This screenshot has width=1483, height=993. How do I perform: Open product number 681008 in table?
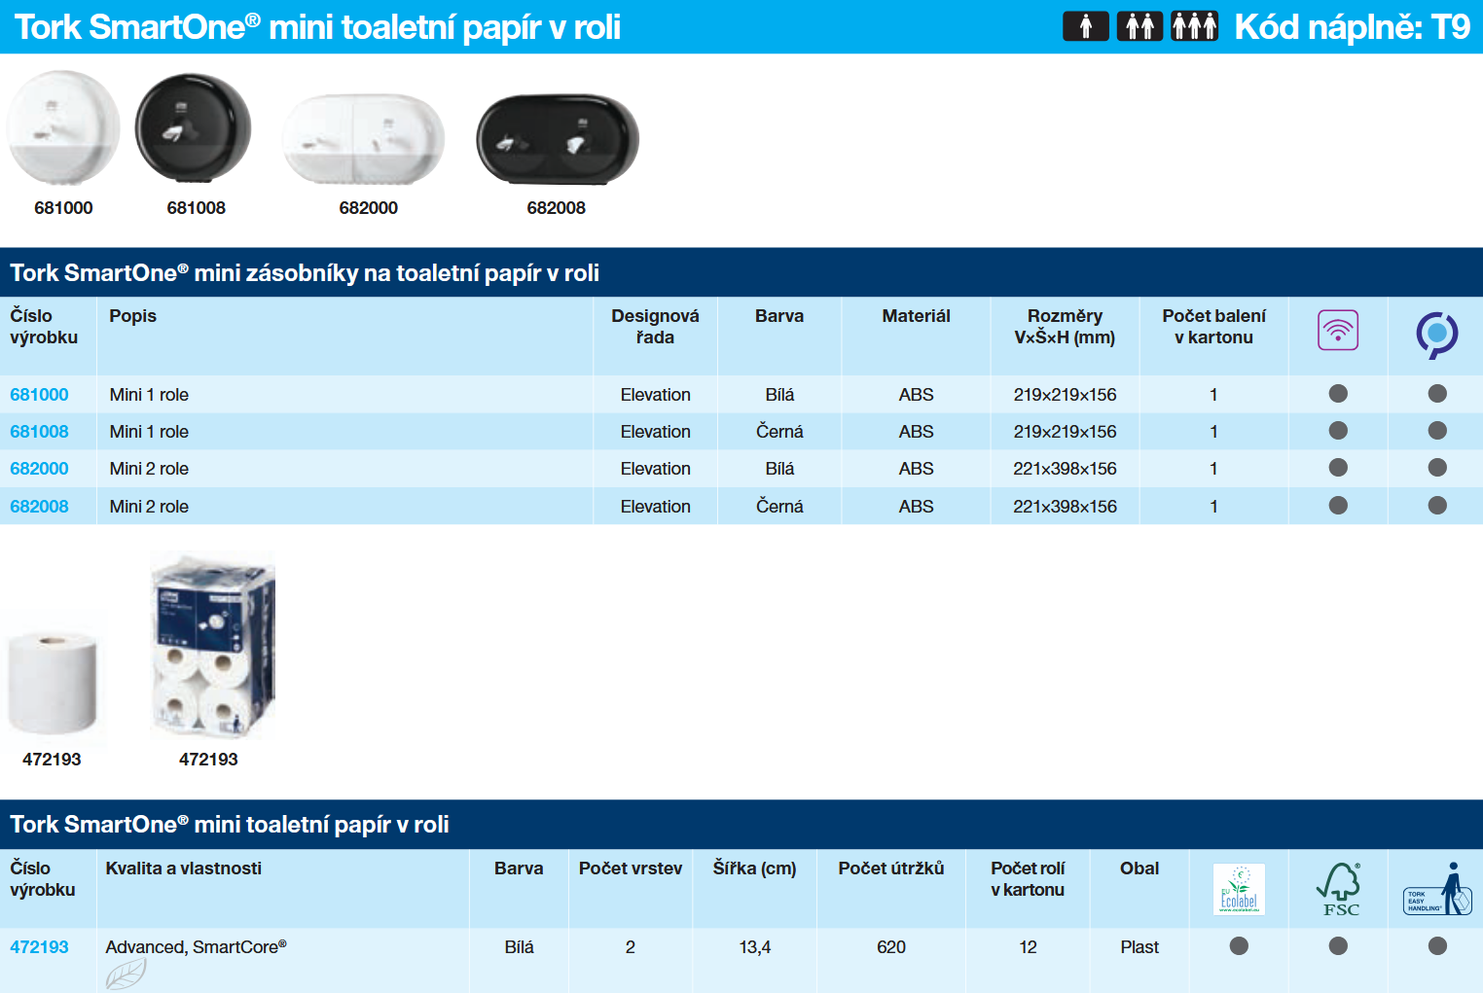pos(39,431)
